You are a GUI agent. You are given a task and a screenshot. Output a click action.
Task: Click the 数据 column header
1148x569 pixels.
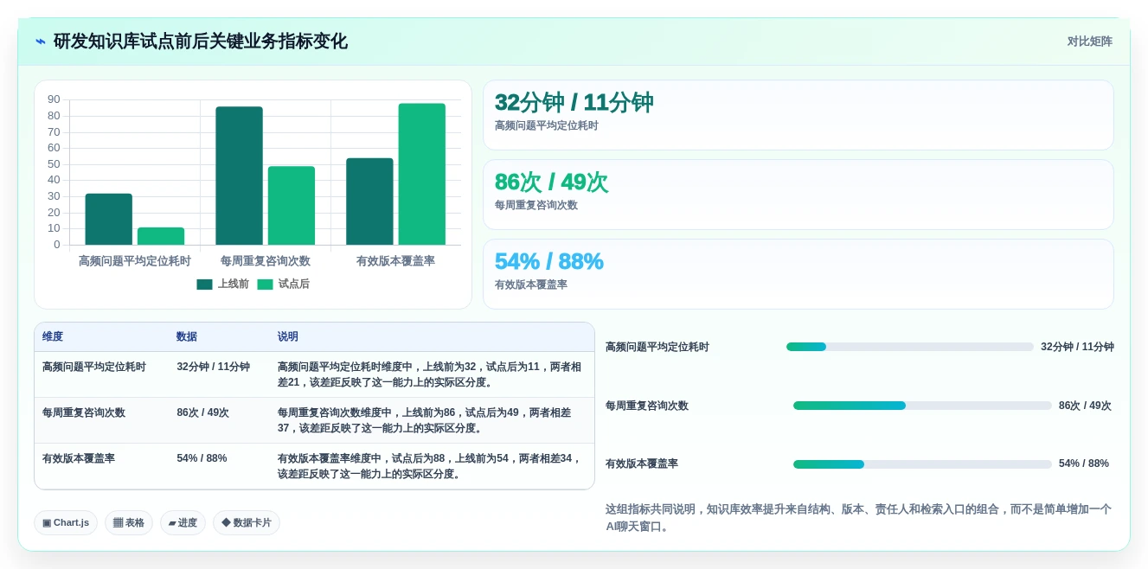(187, 336)
